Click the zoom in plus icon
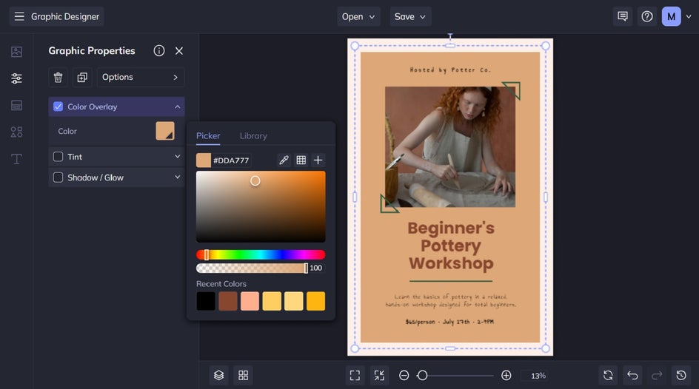Viewport: 699px width, 389px height. pos(506,376)
